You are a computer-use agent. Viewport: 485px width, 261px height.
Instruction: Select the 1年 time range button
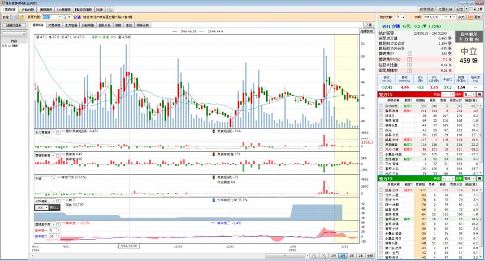coord(352,256)
